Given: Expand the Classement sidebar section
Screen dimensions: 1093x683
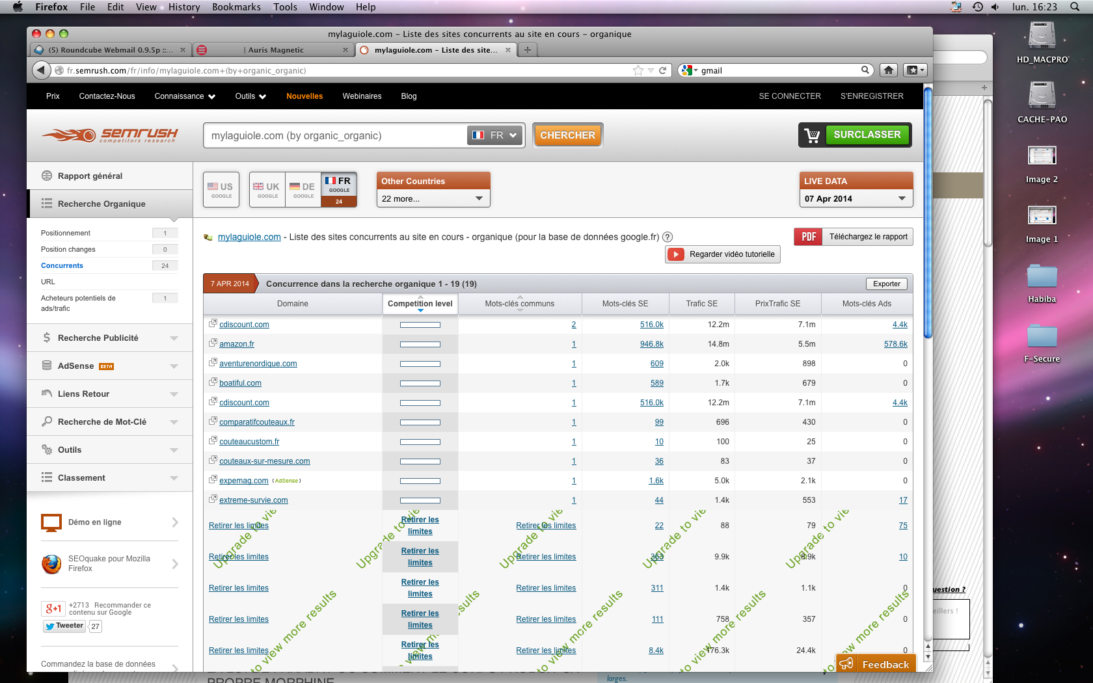Looking at the screenshot, I should [109, 478].
